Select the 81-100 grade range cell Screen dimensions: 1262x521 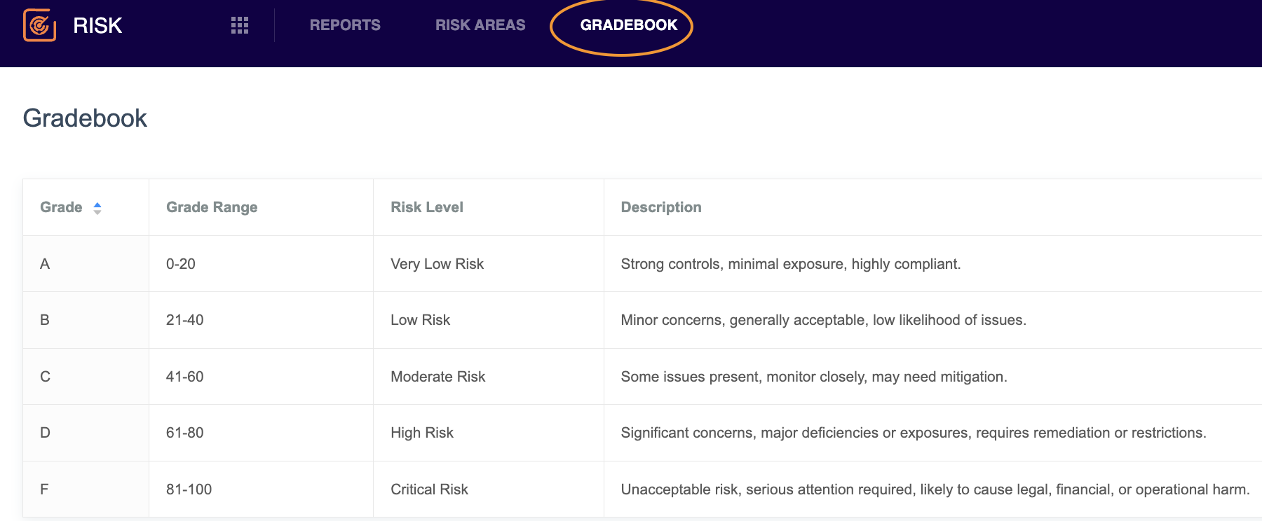click(189, 489)
